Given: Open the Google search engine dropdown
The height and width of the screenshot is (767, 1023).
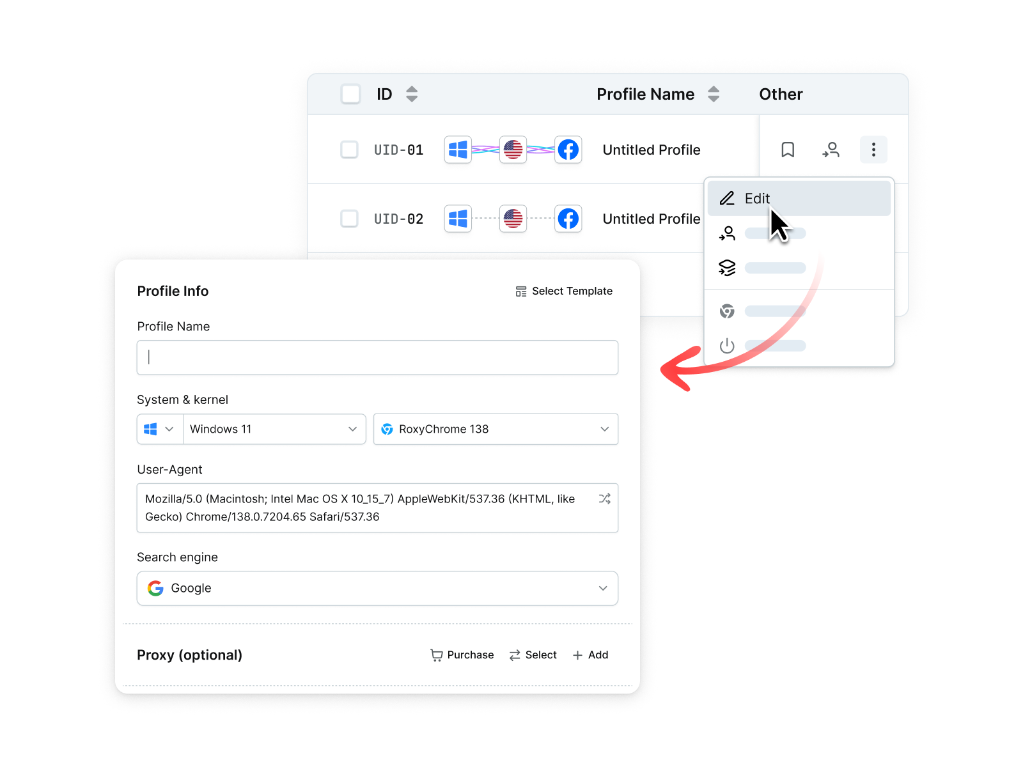Looking at the screenshot, I should coord(377,588).
